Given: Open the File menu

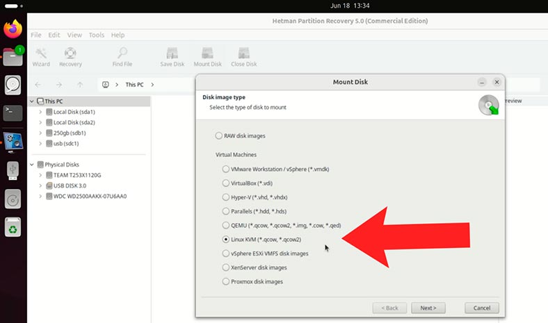Looking at the screenshot, I should tap(35, 35).
